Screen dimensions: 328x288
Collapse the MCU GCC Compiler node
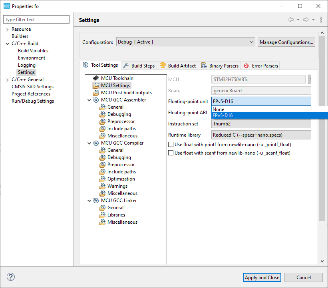(89, 143)
